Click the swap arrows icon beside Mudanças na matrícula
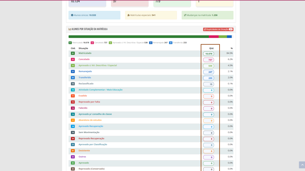This screenshot has height=171, width=305. pos(185,15)
